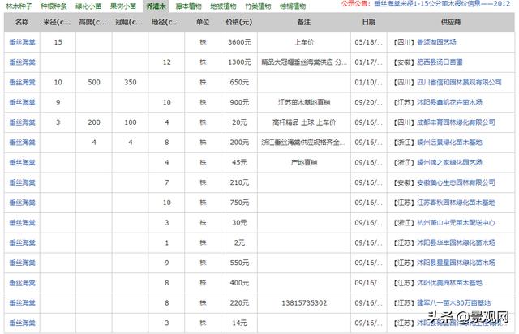Click the 单位 column header
Image resolution: width=519 pixels, height=334 pixels.
[203, 22]
